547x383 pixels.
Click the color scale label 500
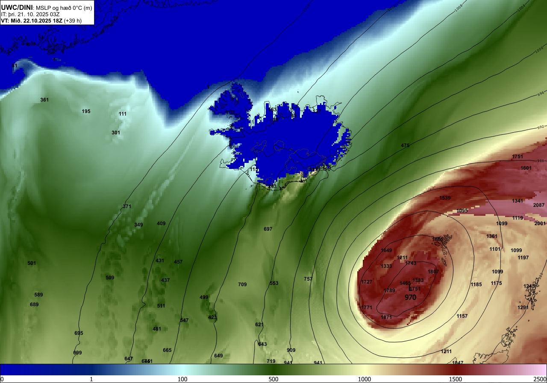pyautogui.click(x=273, y=379)
